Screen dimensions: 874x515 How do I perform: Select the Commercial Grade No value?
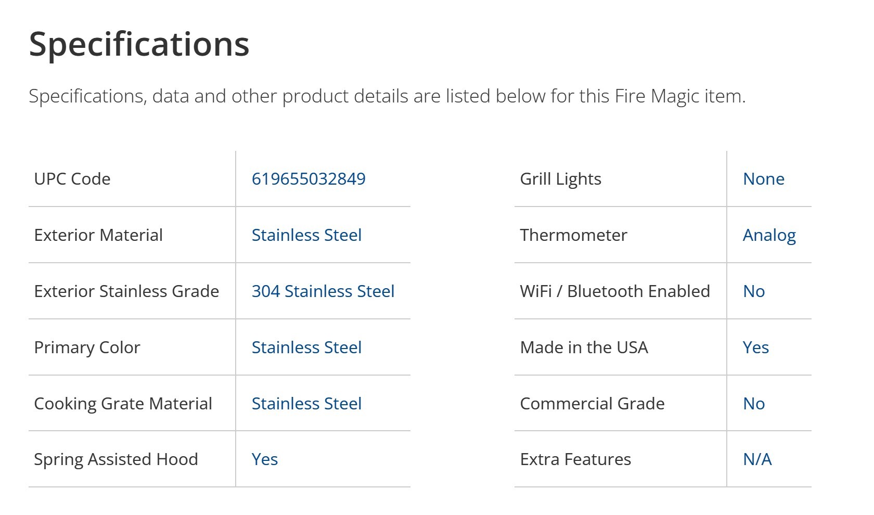tap(754, 404)
